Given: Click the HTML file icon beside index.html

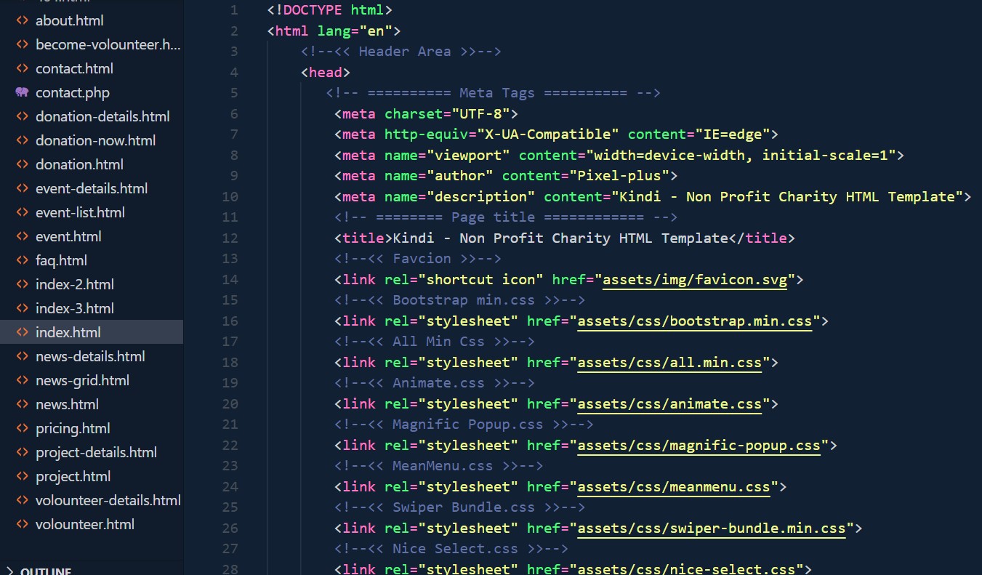Looking at the screenshot, I should point(22,332).
